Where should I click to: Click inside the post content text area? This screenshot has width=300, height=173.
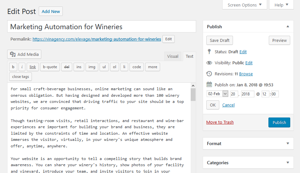[99, 128]
